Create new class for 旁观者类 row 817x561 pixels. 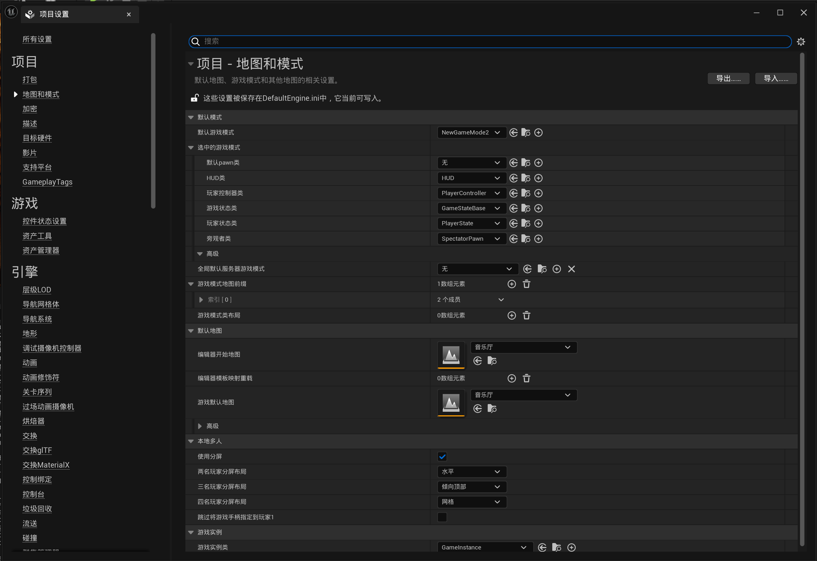coord(538,239)
